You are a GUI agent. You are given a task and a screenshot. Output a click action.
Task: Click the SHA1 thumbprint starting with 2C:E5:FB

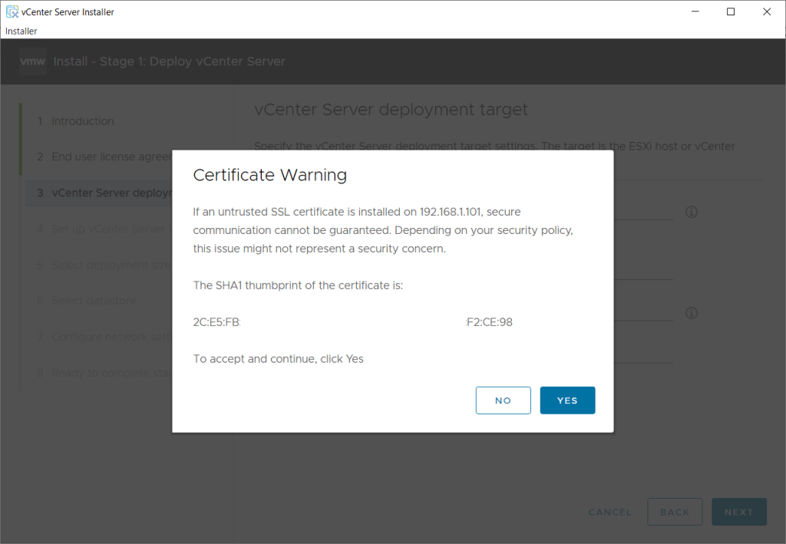point(216,322)
